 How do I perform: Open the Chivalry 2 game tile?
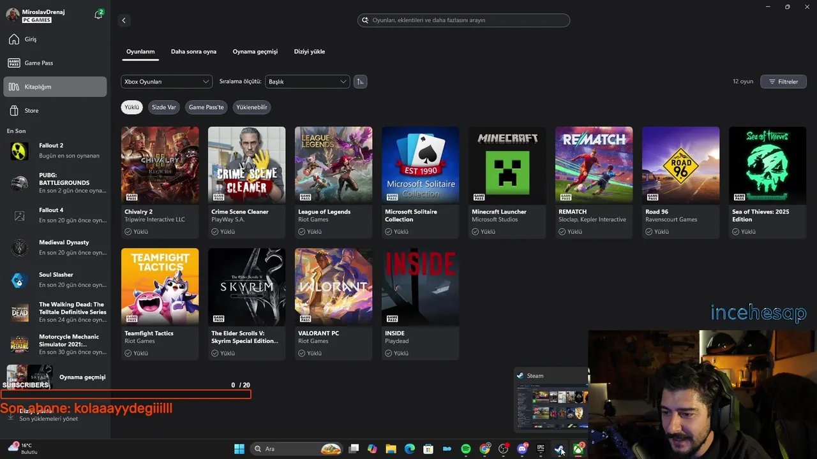coord(160,182)
